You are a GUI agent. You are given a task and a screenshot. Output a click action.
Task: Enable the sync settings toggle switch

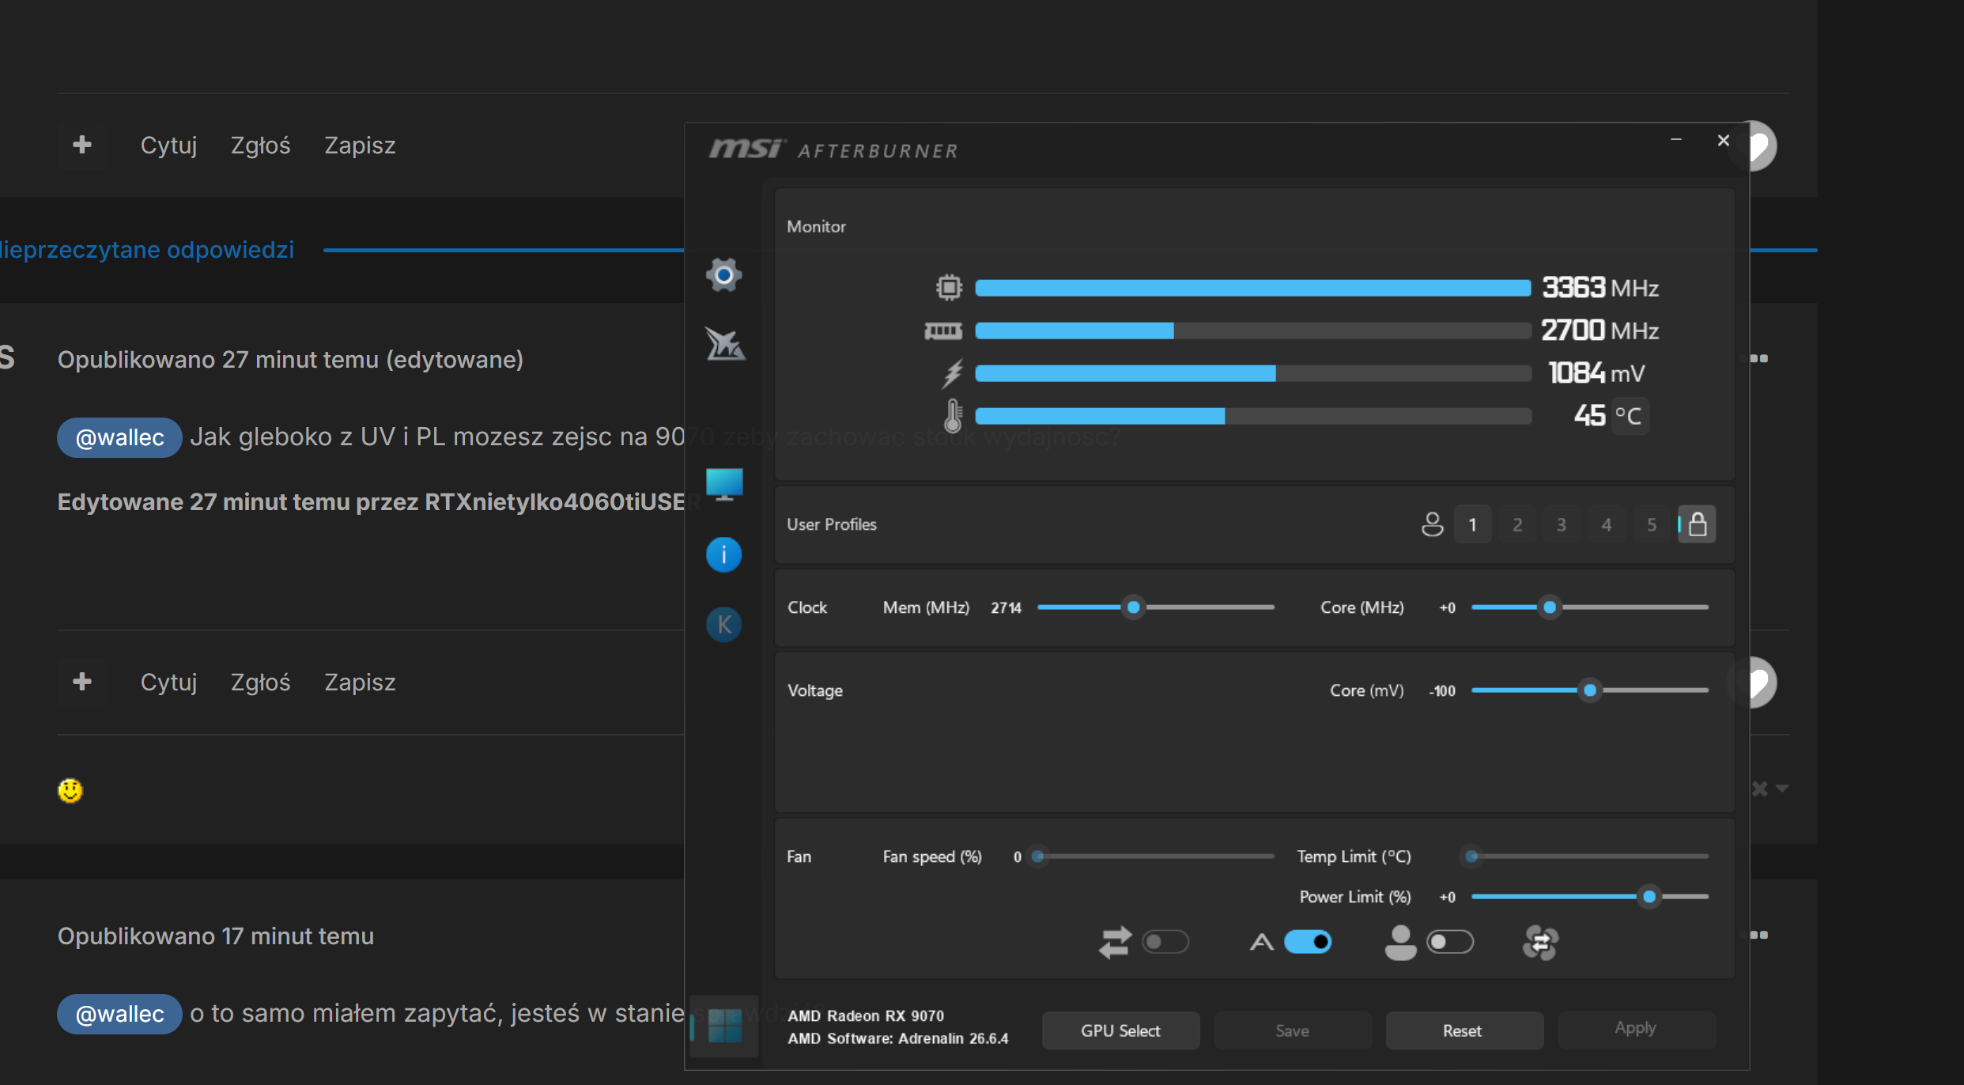tap(1165, 942)
